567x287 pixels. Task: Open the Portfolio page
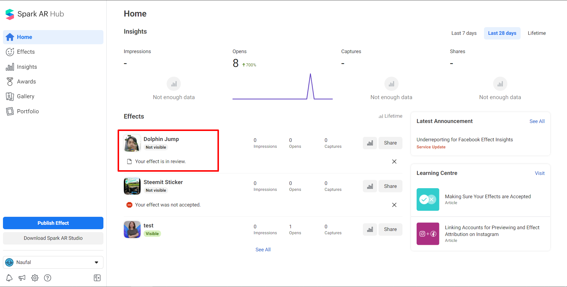[53, 111]
